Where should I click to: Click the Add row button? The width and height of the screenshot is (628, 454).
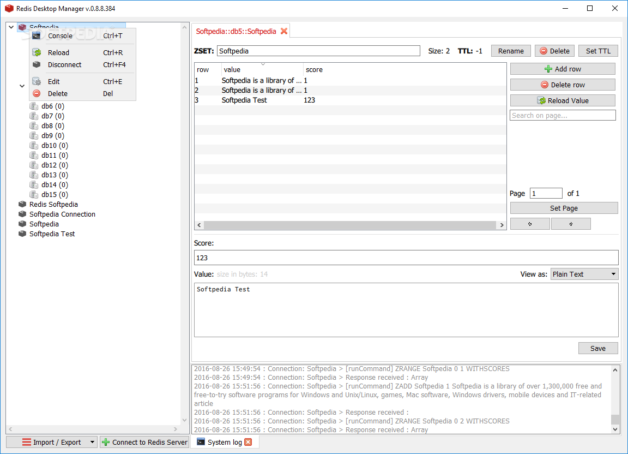coord(563,69)
